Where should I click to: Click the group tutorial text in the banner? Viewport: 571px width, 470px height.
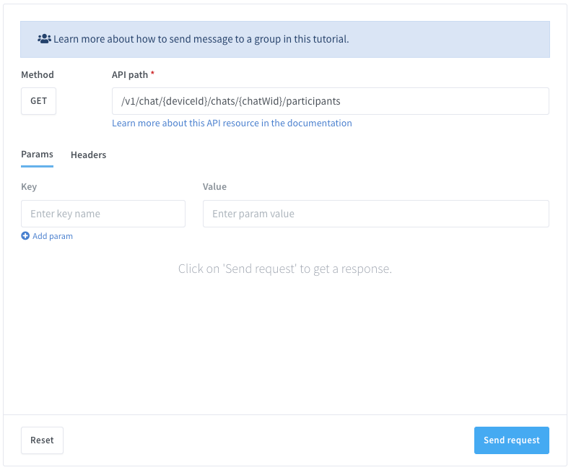pyautogui.click(x=201, y=39)
